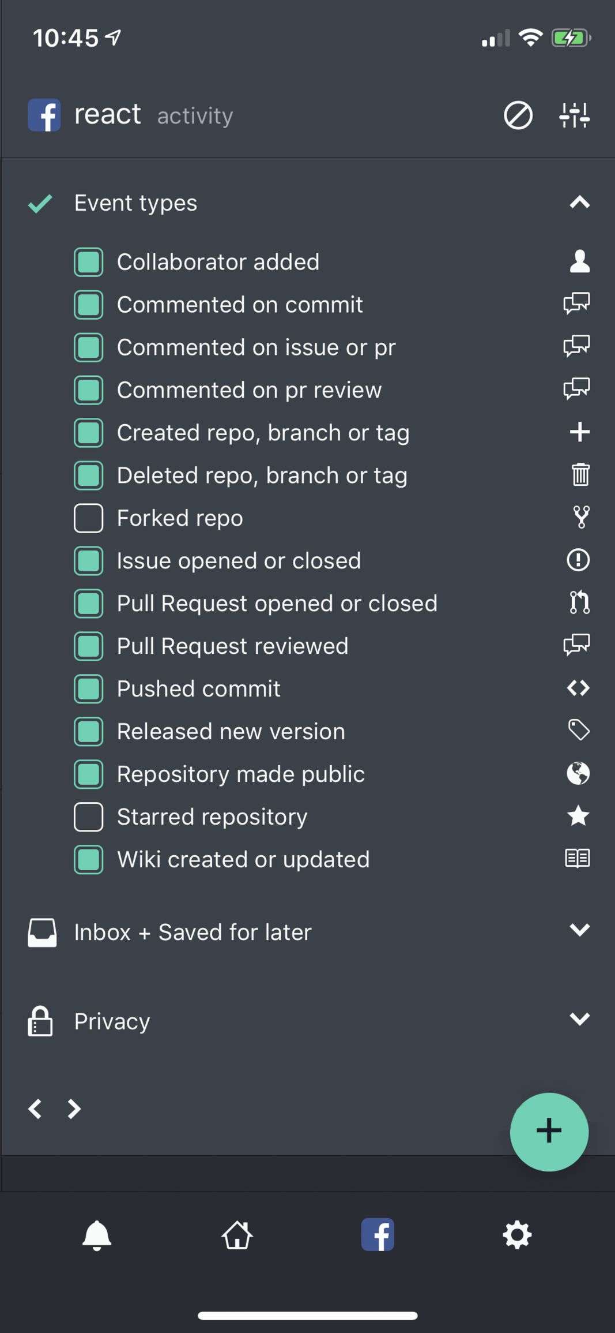
Task: Click the Facebook avatar in header
Action: 44,115
